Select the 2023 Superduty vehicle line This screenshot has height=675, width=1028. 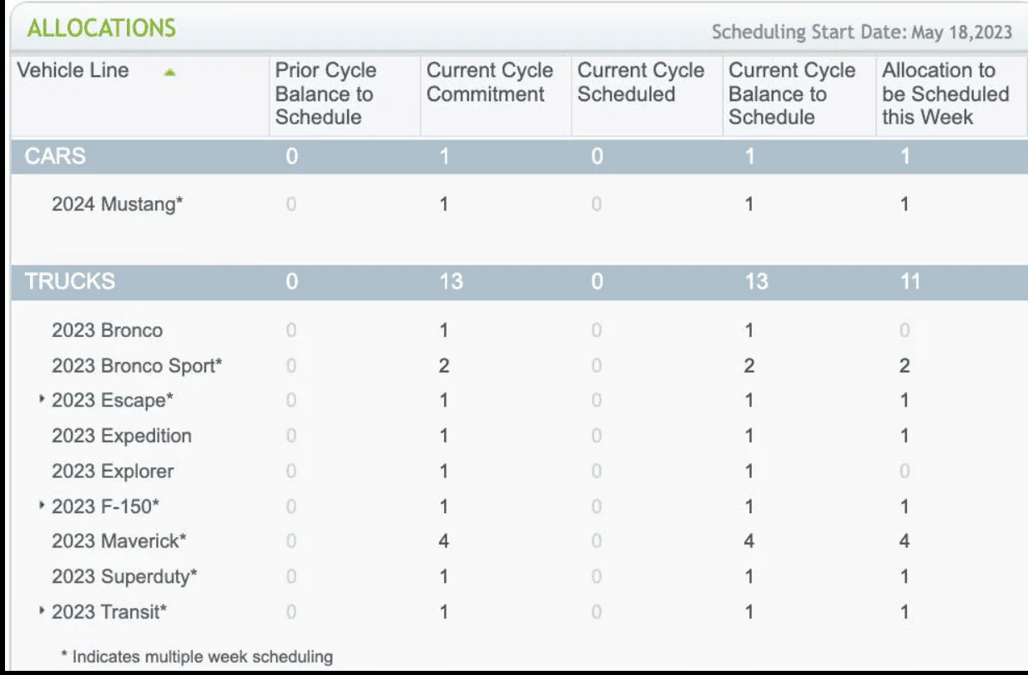[x=124, y=577]
